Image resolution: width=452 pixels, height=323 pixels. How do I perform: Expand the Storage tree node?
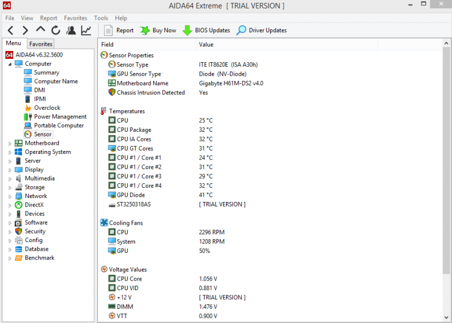tap(10, 188)
